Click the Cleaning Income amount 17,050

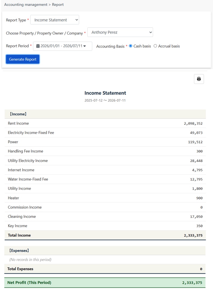point(196,217)
